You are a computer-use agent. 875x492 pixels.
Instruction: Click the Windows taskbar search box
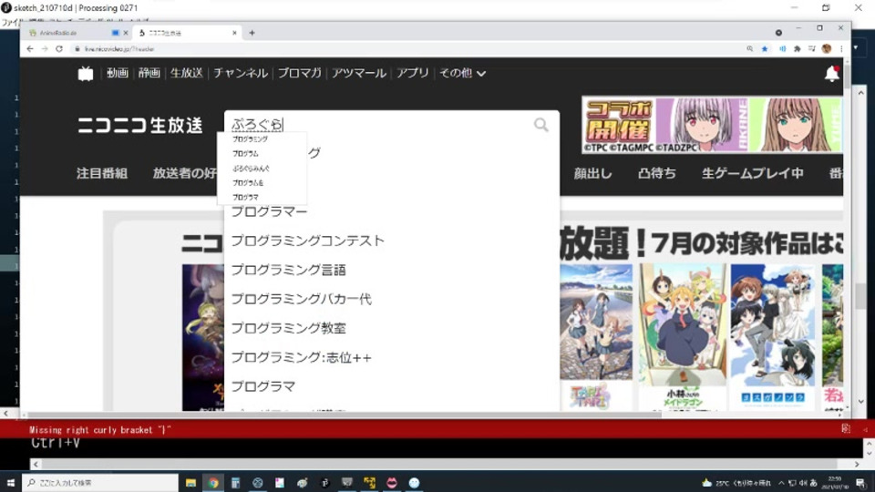click(100, 483)
